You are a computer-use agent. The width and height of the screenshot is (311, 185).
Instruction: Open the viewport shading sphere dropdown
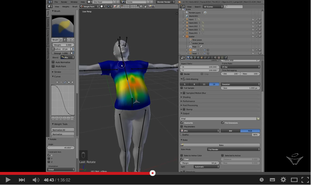(103, 7)
